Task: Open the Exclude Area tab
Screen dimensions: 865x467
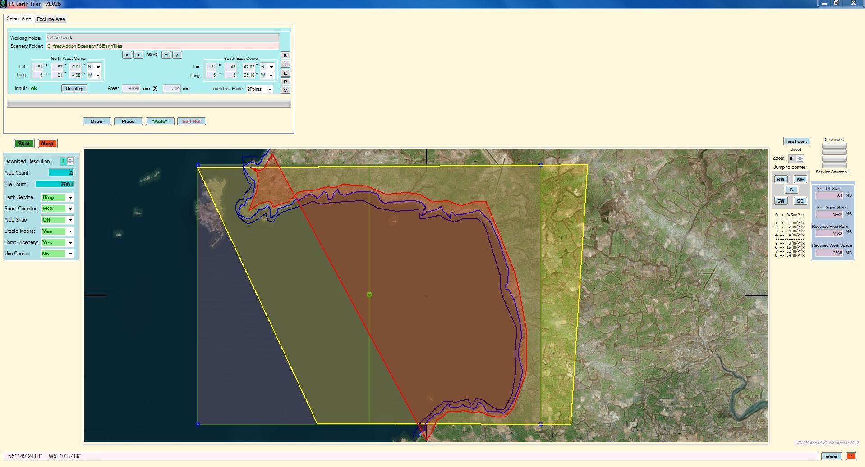Action: (x=51, y=19)
